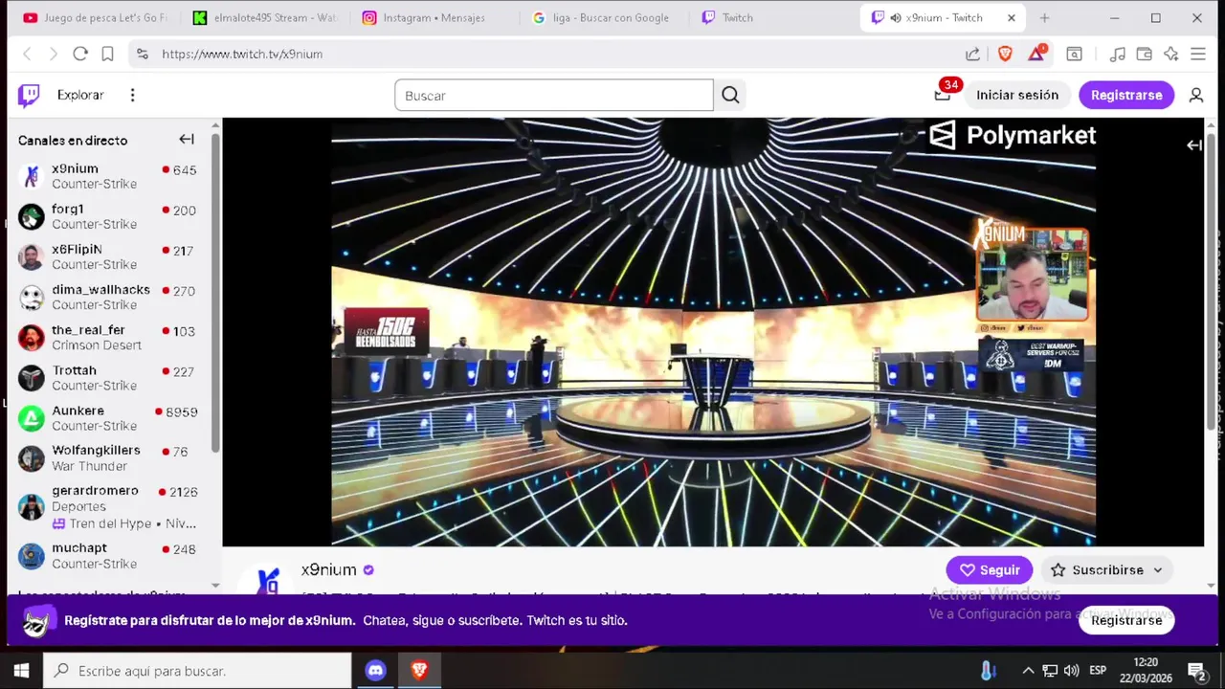This screenshot has height=689, width=1225.
Task: Open the loot icon with 34 badge
Action: pyautogui.click(x=943, y=94)
